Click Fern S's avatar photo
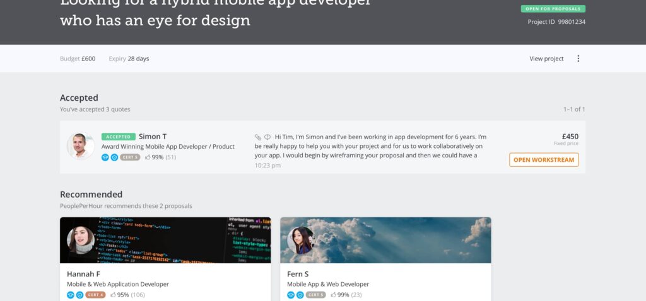 301,240
